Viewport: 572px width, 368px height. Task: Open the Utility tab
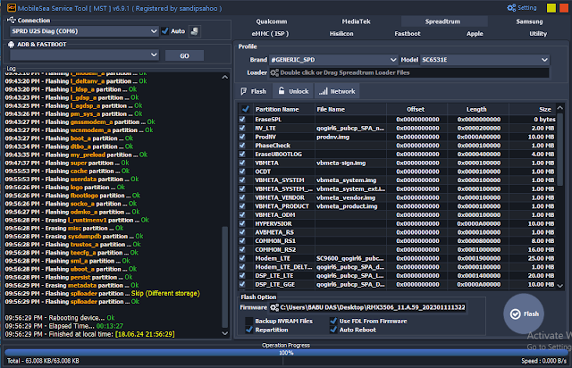[x=538, y=34]
